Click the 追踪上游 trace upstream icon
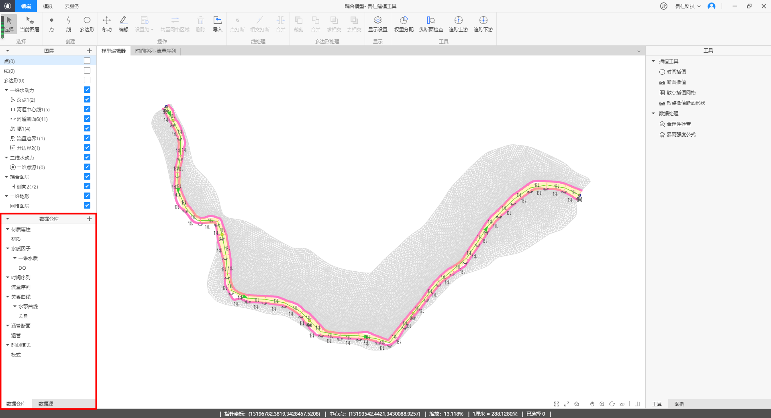The image size is (771, 418). click(458, 24)
